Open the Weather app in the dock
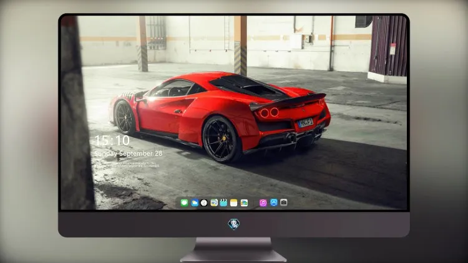468x263 pixels. pyautogui.click(x=194, y=203)
